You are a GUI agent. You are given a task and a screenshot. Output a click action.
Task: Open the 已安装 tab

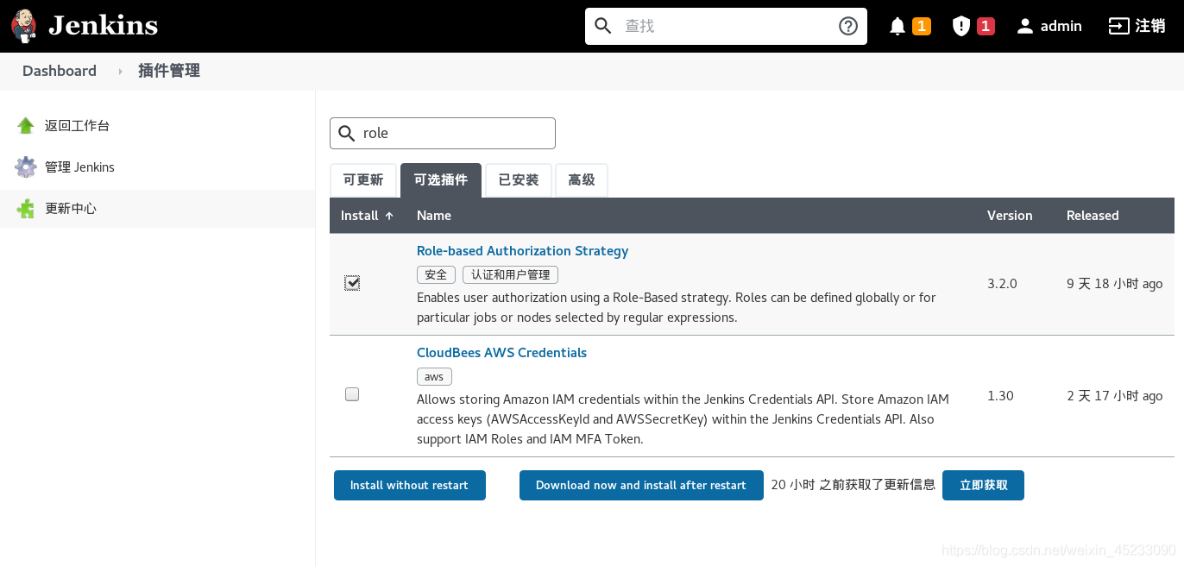[519, 180]
